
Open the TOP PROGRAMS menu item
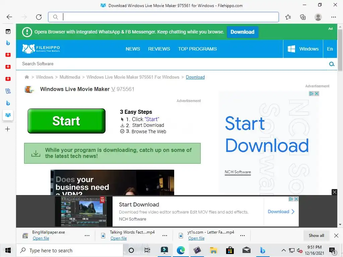point(197,49)
